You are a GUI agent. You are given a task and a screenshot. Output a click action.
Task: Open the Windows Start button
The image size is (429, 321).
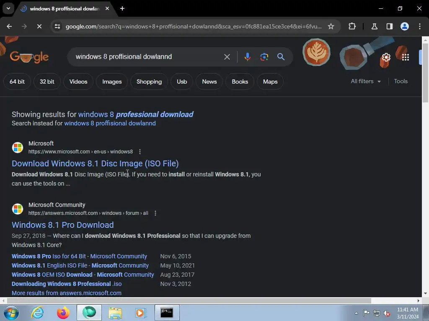pos(11,313)
